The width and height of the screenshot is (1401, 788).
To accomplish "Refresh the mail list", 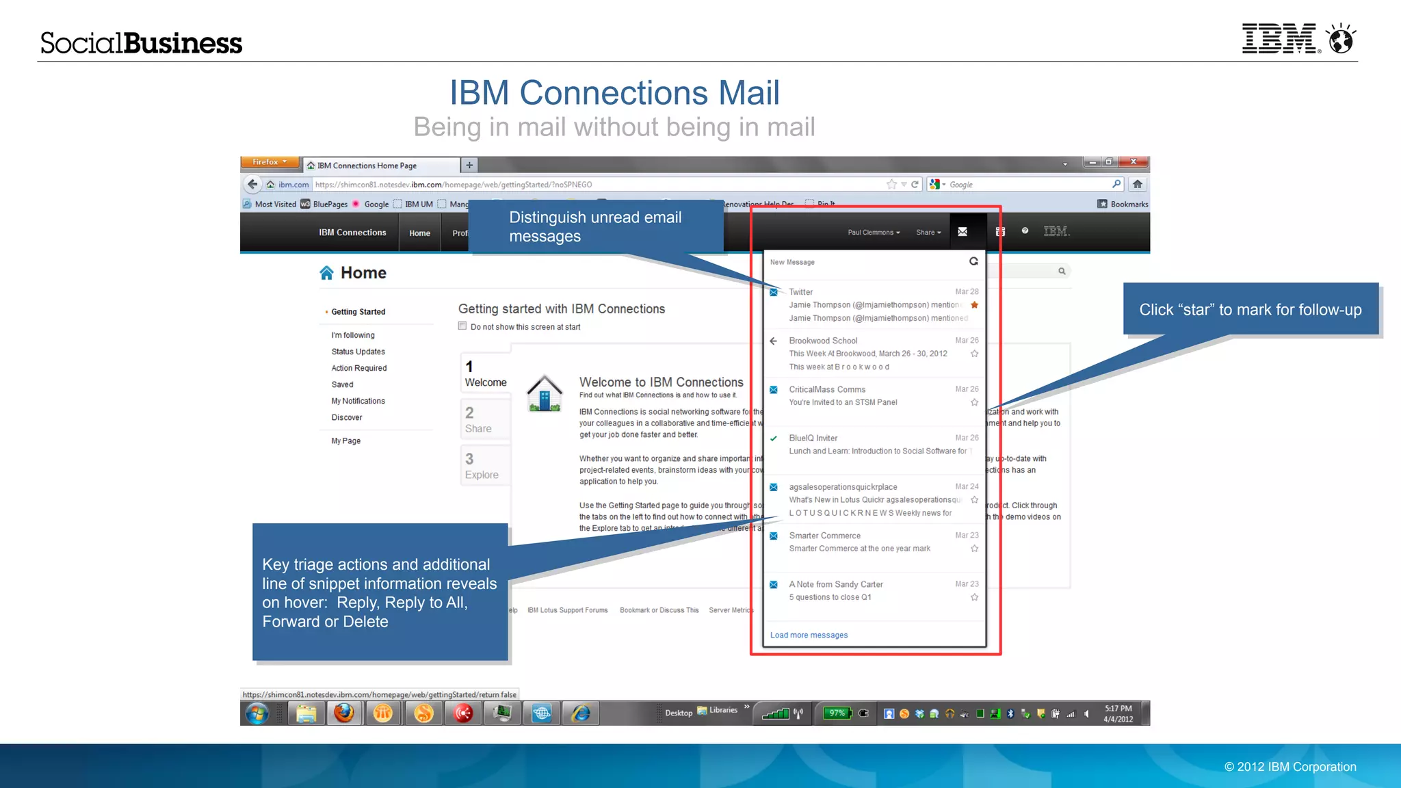I will tap(973, 261).
